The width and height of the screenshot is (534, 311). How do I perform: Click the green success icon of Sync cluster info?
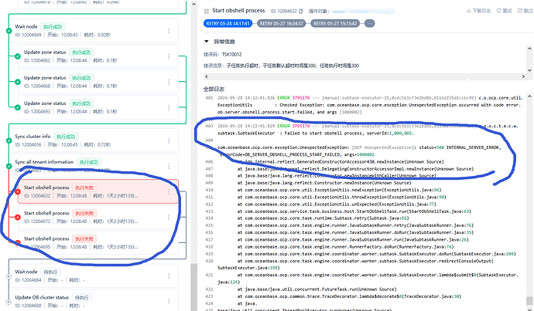click(9, 140)
